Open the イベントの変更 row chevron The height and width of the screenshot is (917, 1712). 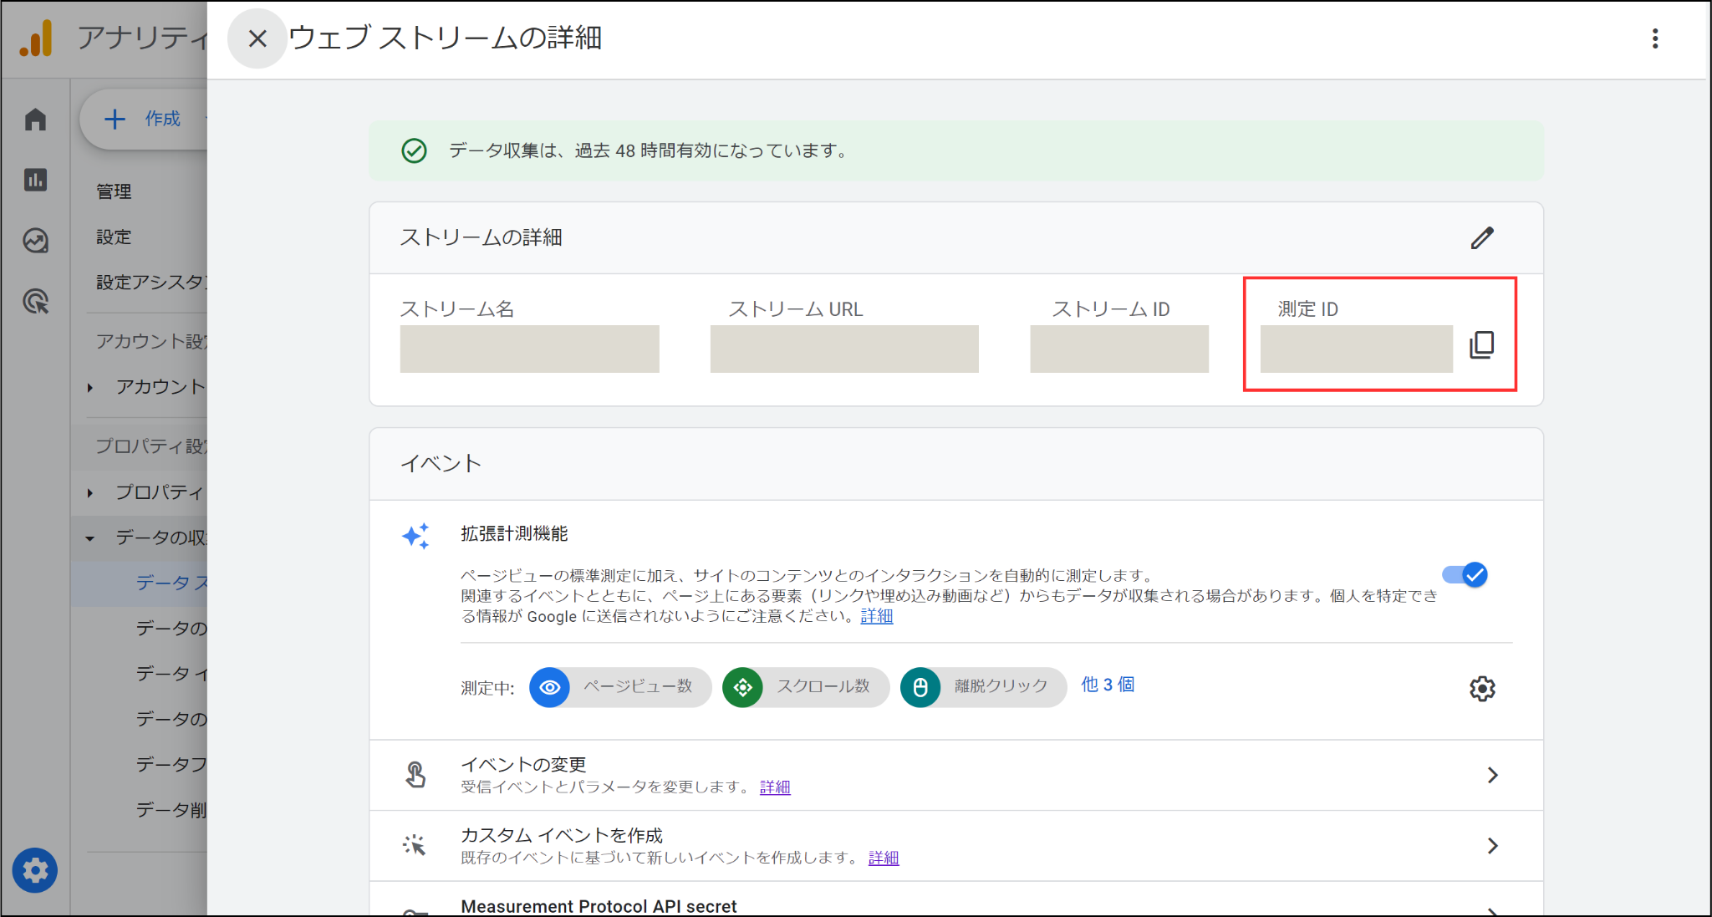[x=1493, y=775]
